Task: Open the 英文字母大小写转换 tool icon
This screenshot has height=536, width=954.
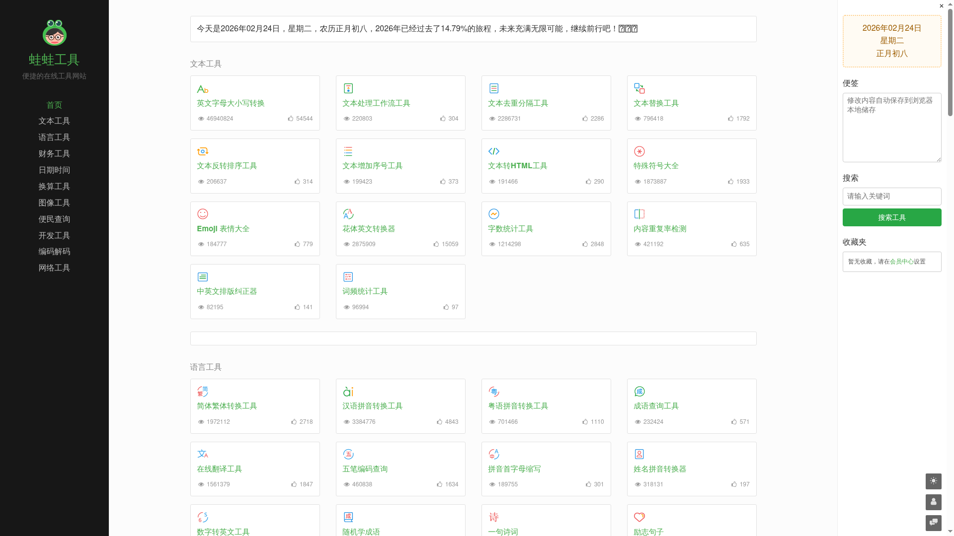Action: pyautogui.click(x=202, y=89)
